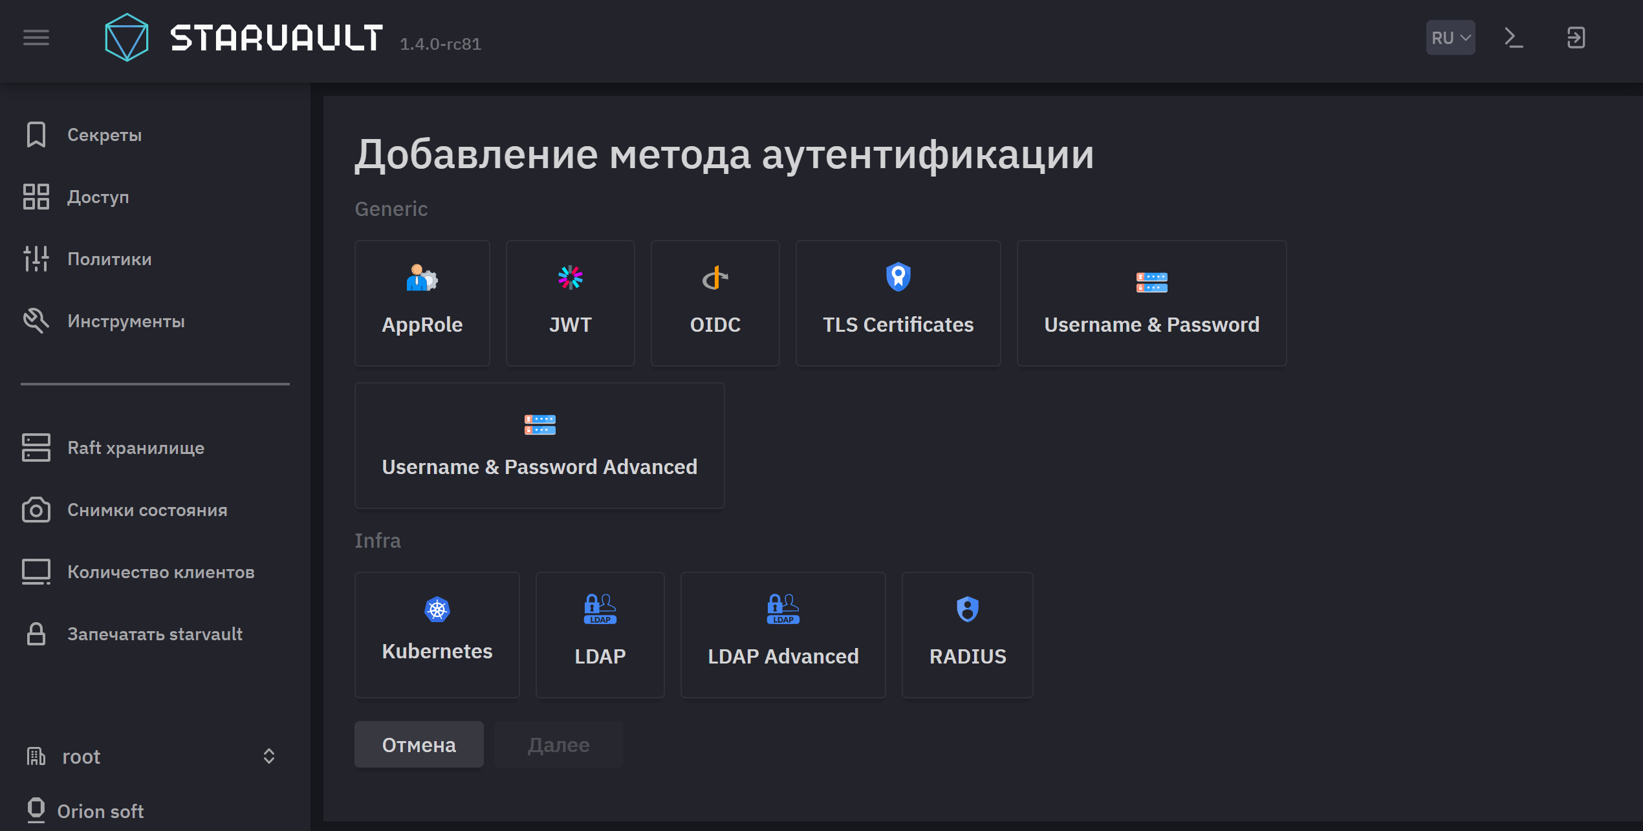The width and height of the screenshot is (1643, 831).
Task: Choose the Kubernetes card label
Action: click(x=437, y=651)
